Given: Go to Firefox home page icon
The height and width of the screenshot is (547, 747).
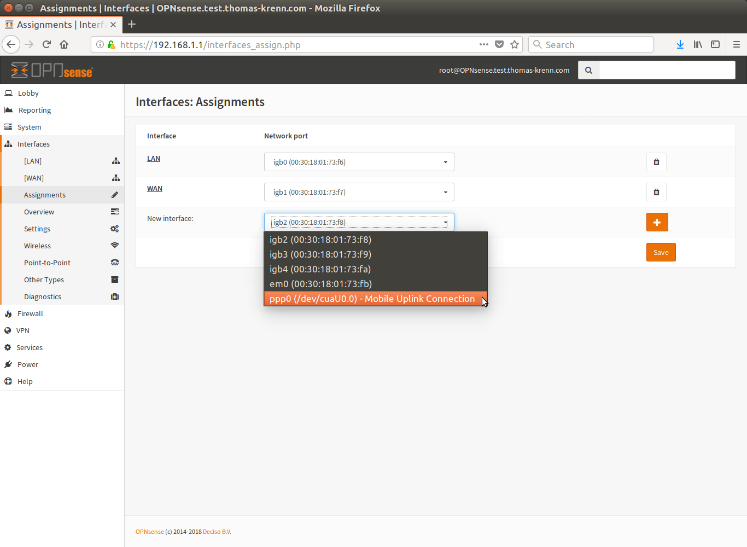Looking at the screenshot, I should pos(64,44).
